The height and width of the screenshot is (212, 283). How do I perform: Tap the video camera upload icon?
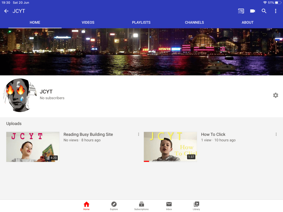pos(253,11)
